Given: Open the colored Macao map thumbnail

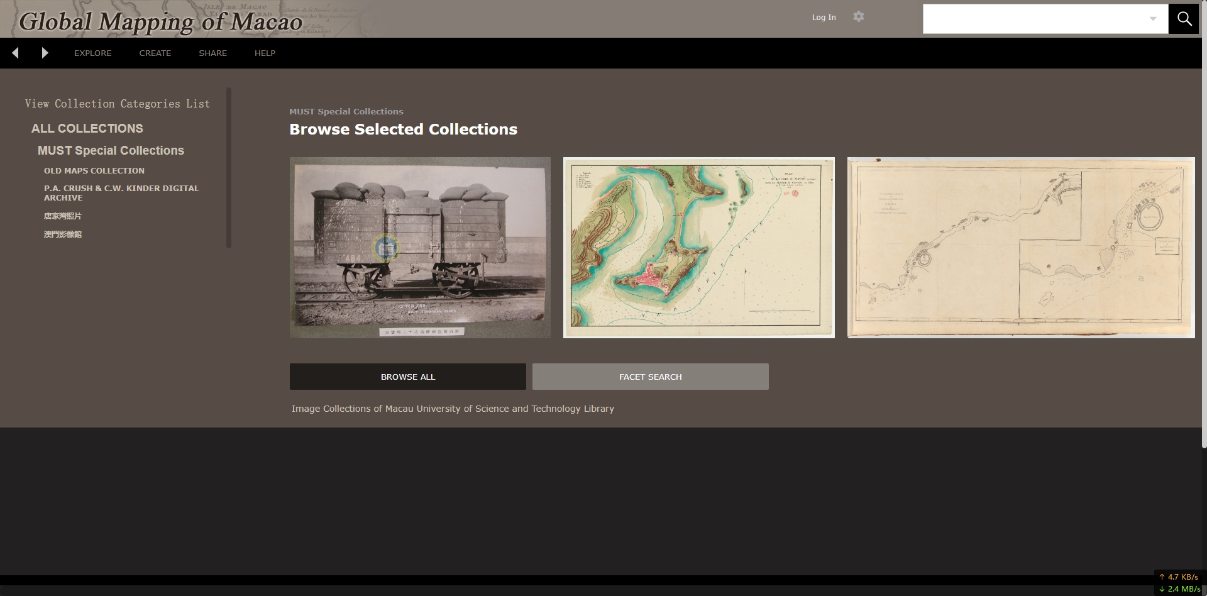Looking at the screenshot, I should pos(699,248).
